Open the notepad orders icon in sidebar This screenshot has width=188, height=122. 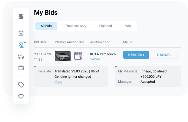pos(21,33)
